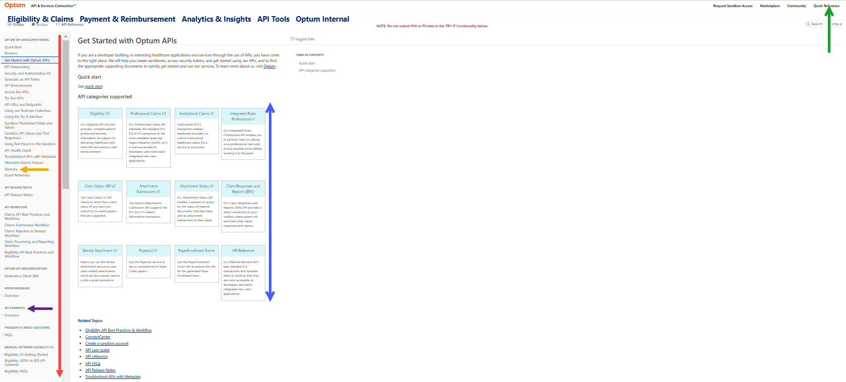Expand Overview under Error Messages
This screenshot has width=846, height=382.
coord(12,296)
